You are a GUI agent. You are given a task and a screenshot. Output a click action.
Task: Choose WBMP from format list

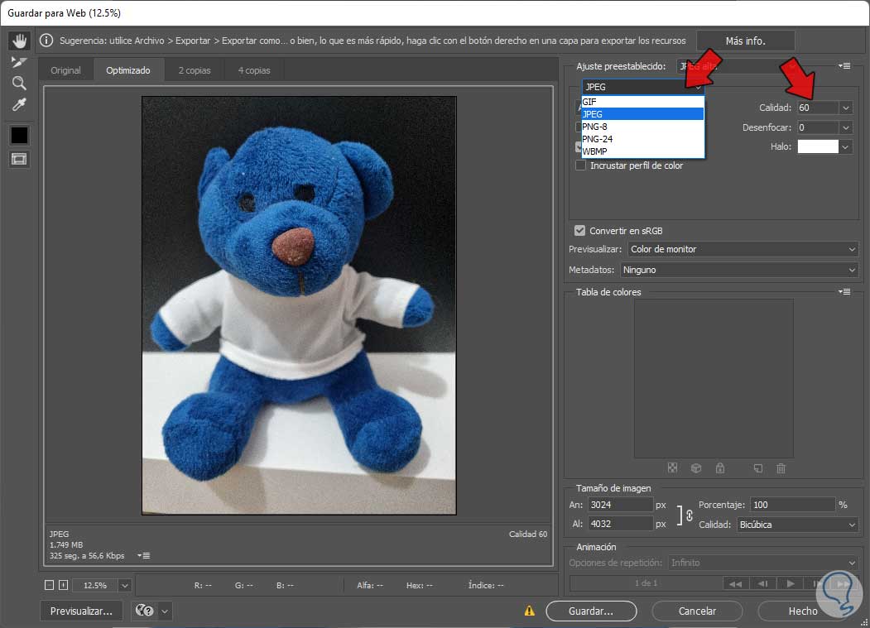[x=642, y=151]
